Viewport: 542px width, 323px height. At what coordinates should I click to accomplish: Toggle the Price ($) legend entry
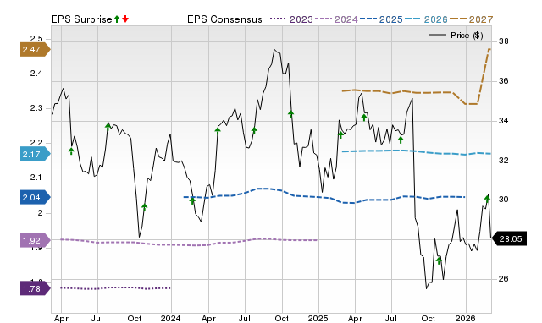coord(456,36)
